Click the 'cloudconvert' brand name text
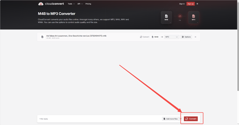Image resolution: width=239 pixels, height=125 pixels. [x=54, y=4]
